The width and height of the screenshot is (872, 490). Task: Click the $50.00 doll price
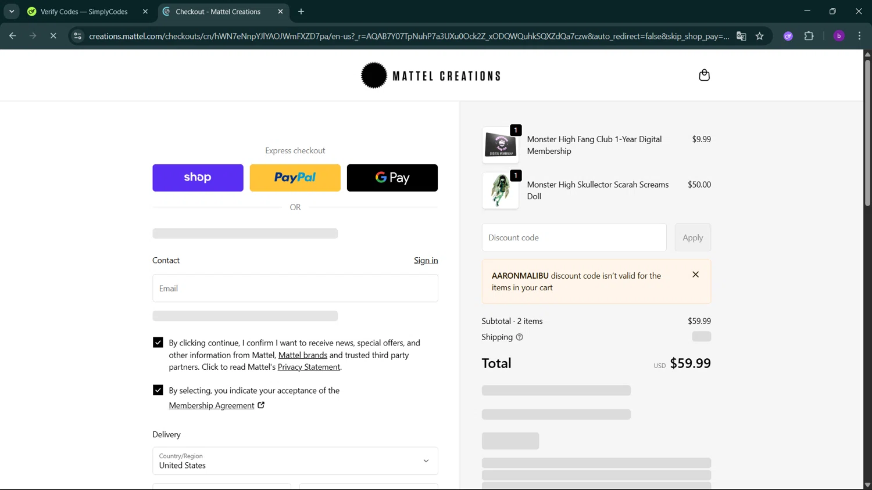[x=699, y=185]
